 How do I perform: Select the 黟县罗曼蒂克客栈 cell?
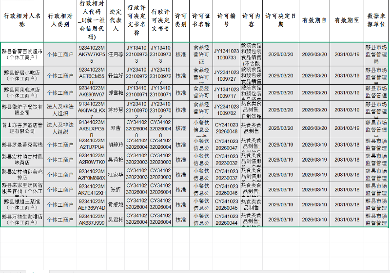[22, 145]
